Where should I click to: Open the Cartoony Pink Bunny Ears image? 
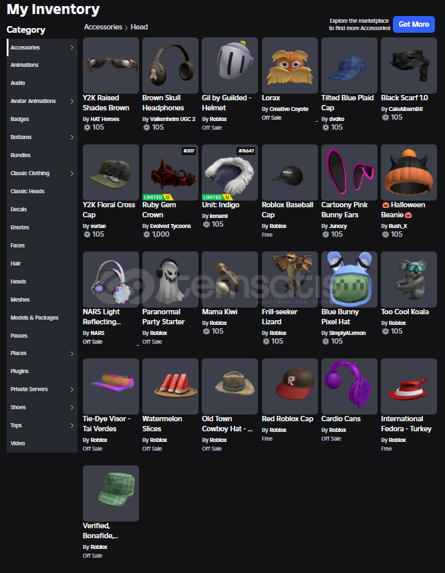[x=349, y=173]
